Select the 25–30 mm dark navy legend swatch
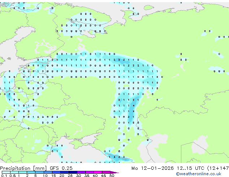 coord(73,172)
